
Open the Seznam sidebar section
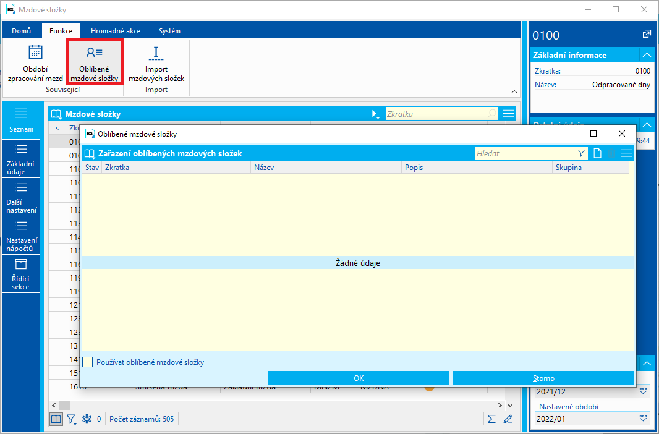pyautogui.click(x=21, y=120)
